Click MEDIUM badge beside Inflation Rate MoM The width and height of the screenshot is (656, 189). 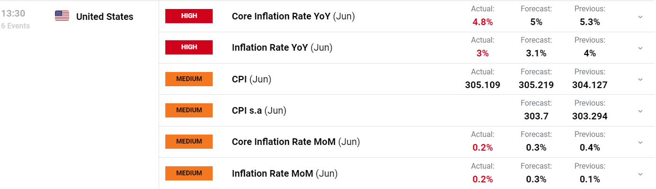[x=189, y=173]
